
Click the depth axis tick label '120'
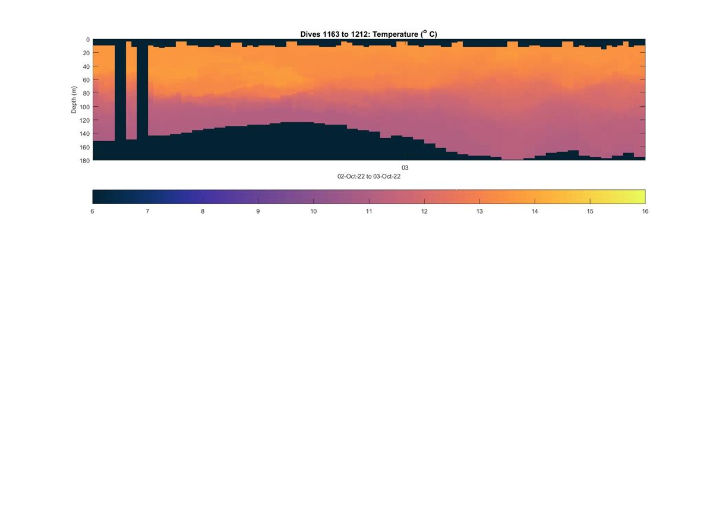click(x=84, y=120)
